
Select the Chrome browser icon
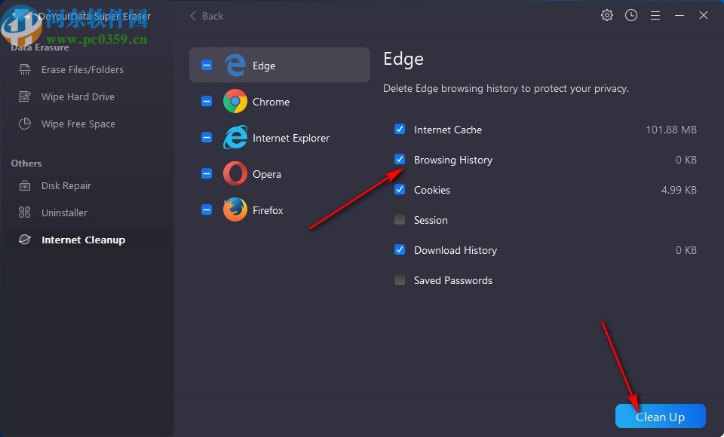235,101
